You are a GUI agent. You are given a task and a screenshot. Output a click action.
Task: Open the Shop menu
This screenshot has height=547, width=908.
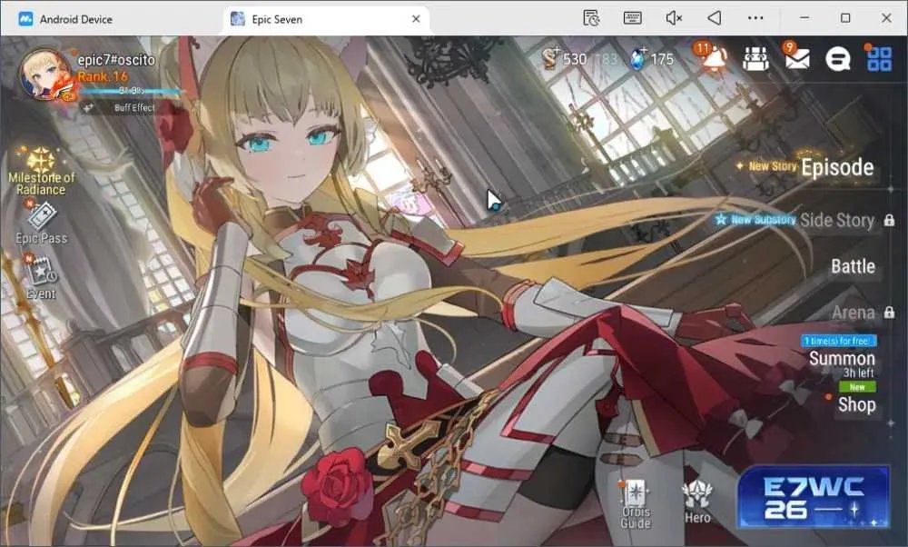click(x=857, y=404)
